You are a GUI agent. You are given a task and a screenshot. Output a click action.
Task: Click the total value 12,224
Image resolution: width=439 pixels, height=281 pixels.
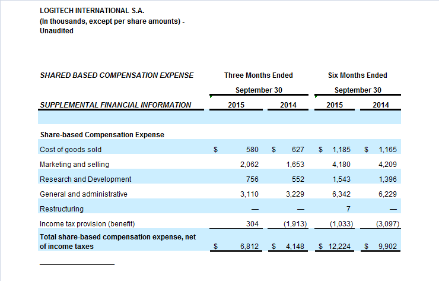coord(339,246)
